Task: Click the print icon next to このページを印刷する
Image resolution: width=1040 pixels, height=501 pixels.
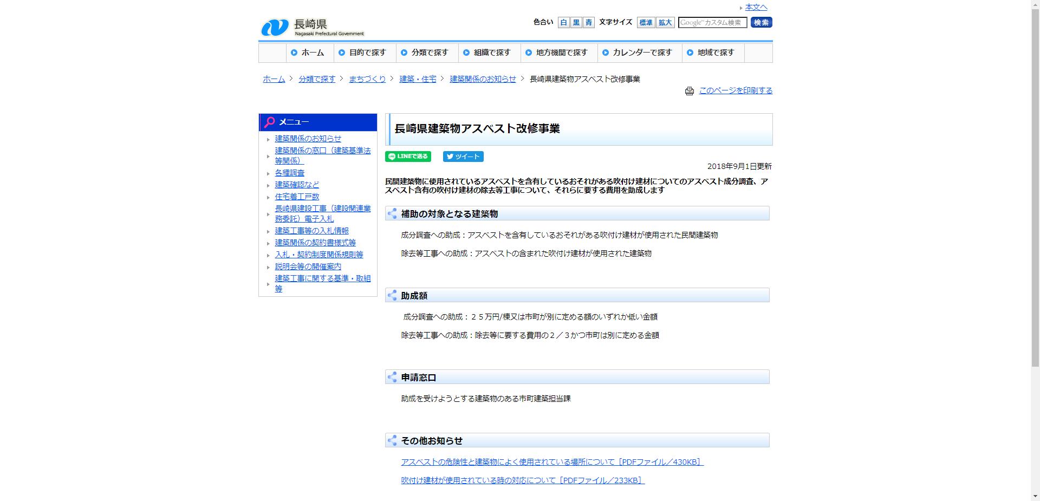Action: tap(689, 91)
